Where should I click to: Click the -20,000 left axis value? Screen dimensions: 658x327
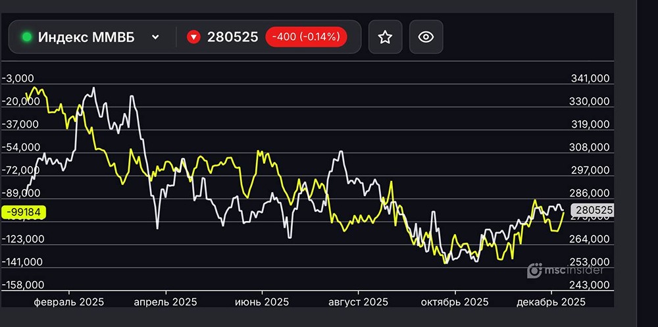pyautogui.click(x=21, y=101)
